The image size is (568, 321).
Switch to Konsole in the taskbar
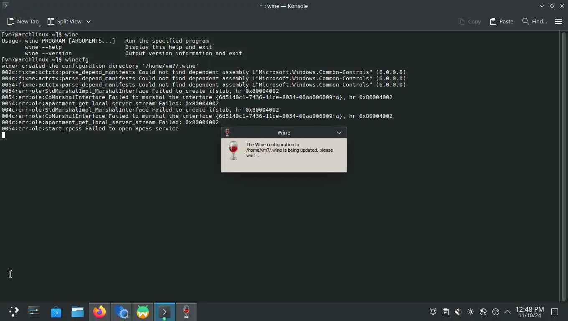coord(165,311)
